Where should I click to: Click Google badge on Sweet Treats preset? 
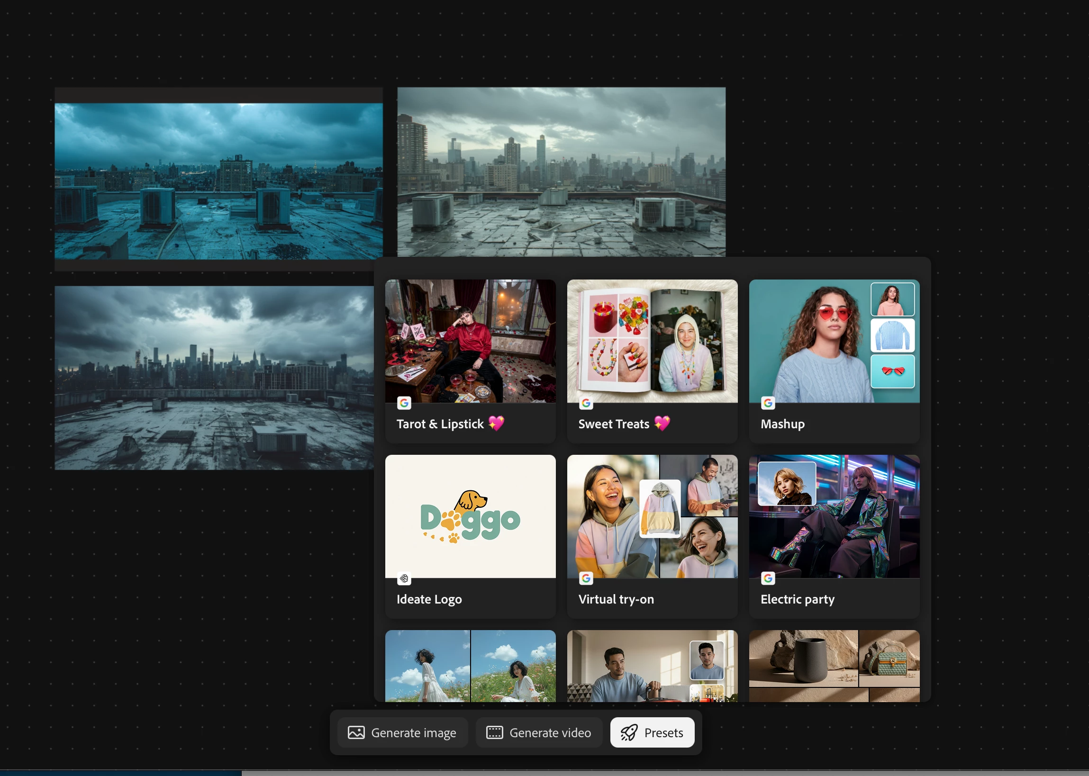(x=586, y=403)
